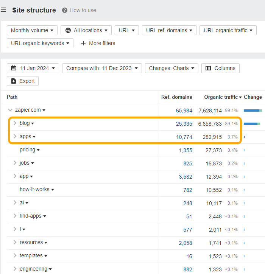Expand the find-apps folder row
This screenshot has width=265, height=274.
[x=15, y=216]
